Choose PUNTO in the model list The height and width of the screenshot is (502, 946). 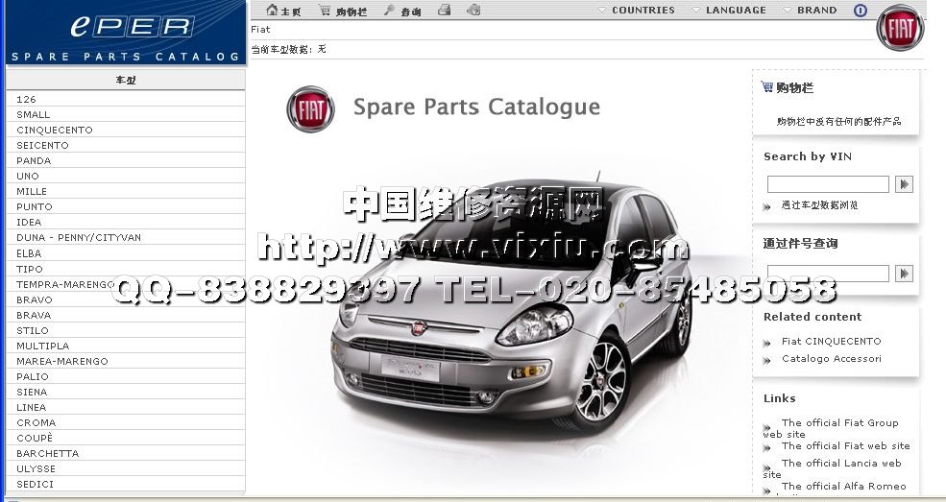(x=35, y=207)
